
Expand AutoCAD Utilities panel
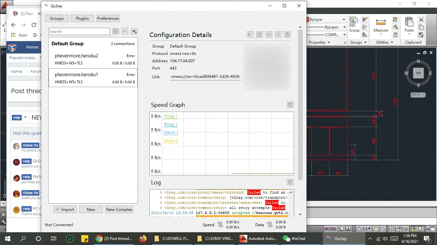click(385, 42)
